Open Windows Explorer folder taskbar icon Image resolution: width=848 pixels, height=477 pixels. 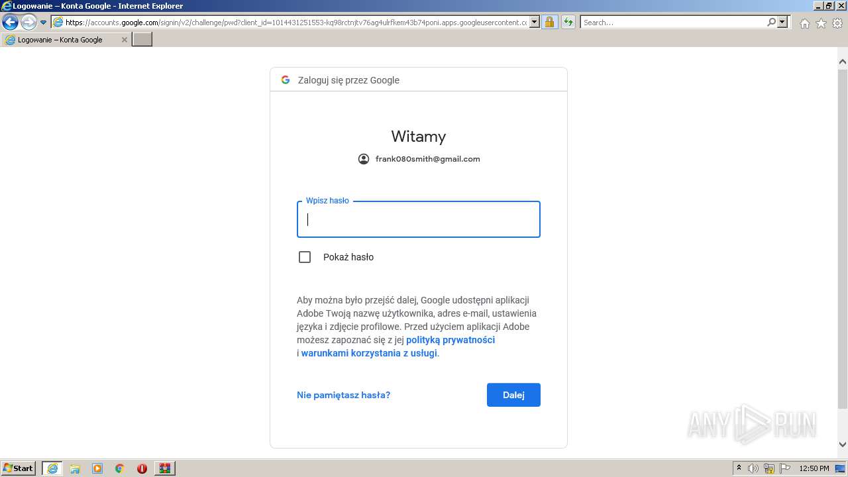click(75, 468)
